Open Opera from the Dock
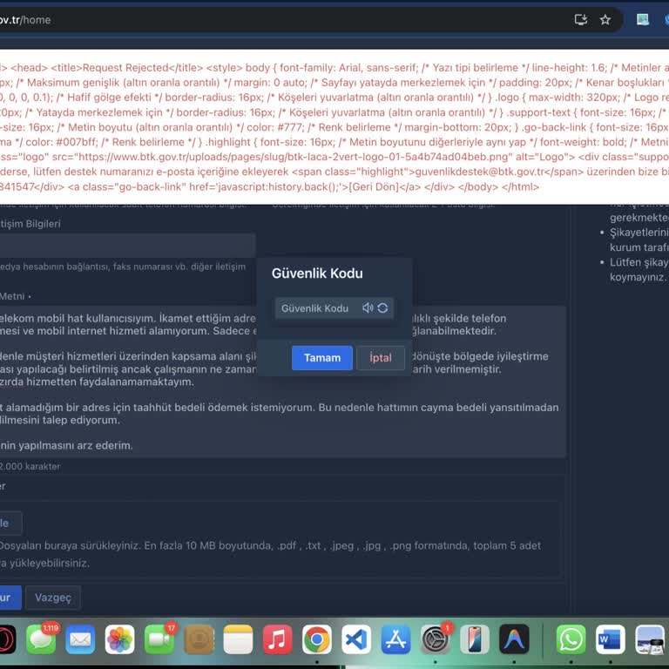The width and height of the screenshot is (669, 669). (6, 639)
